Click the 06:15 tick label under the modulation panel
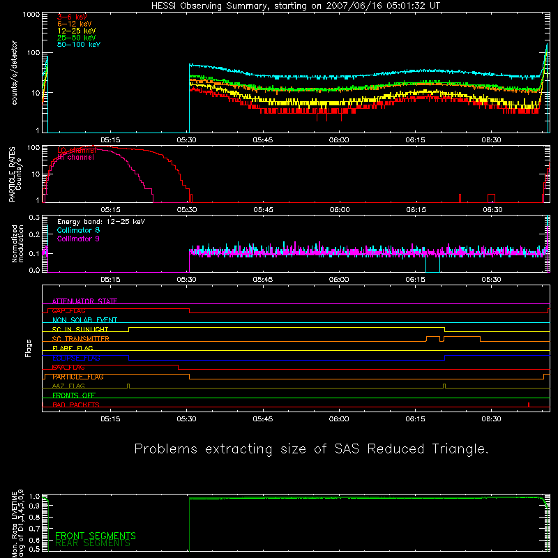558x558 pixels. coord(415,280)
